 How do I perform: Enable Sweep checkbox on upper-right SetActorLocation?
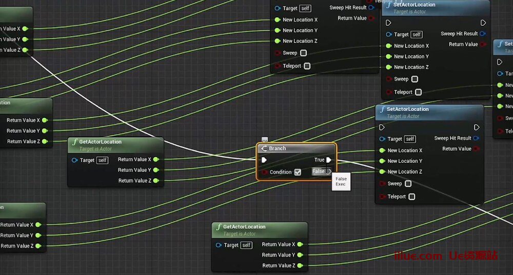[x=415, y=79]
